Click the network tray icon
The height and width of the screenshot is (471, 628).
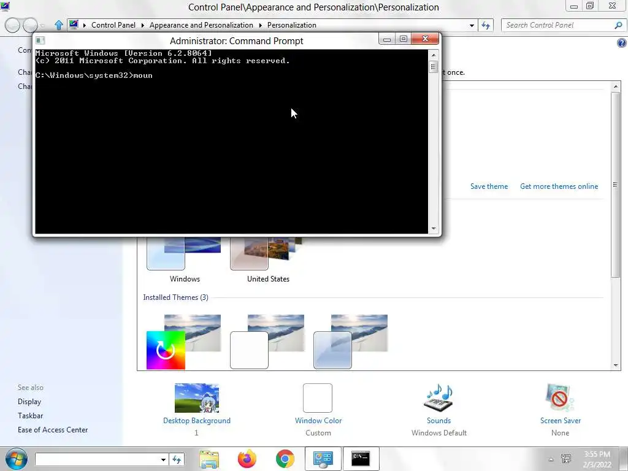tap(566, 459)
